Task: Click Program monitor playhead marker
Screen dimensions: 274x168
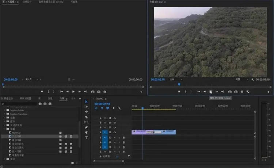Action: (x=179, y=84)
